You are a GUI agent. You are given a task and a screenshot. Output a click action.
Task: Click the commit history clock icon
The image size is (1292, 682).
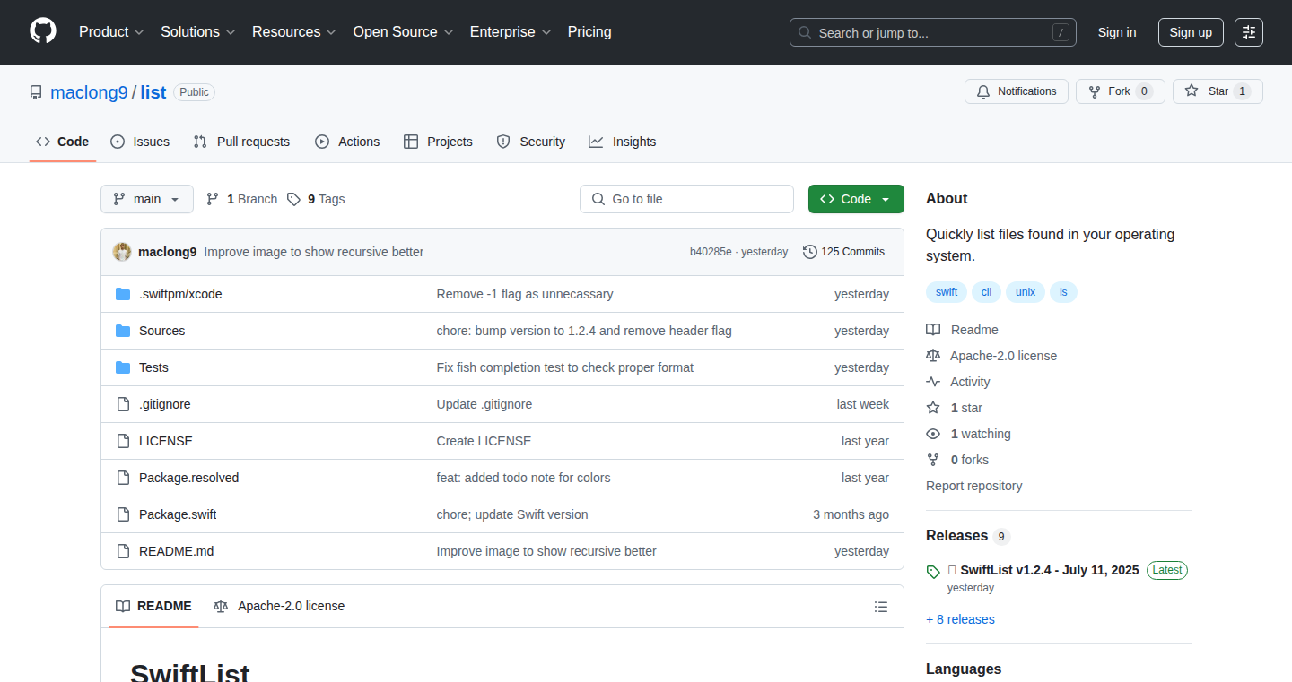(x=810, y=252)
